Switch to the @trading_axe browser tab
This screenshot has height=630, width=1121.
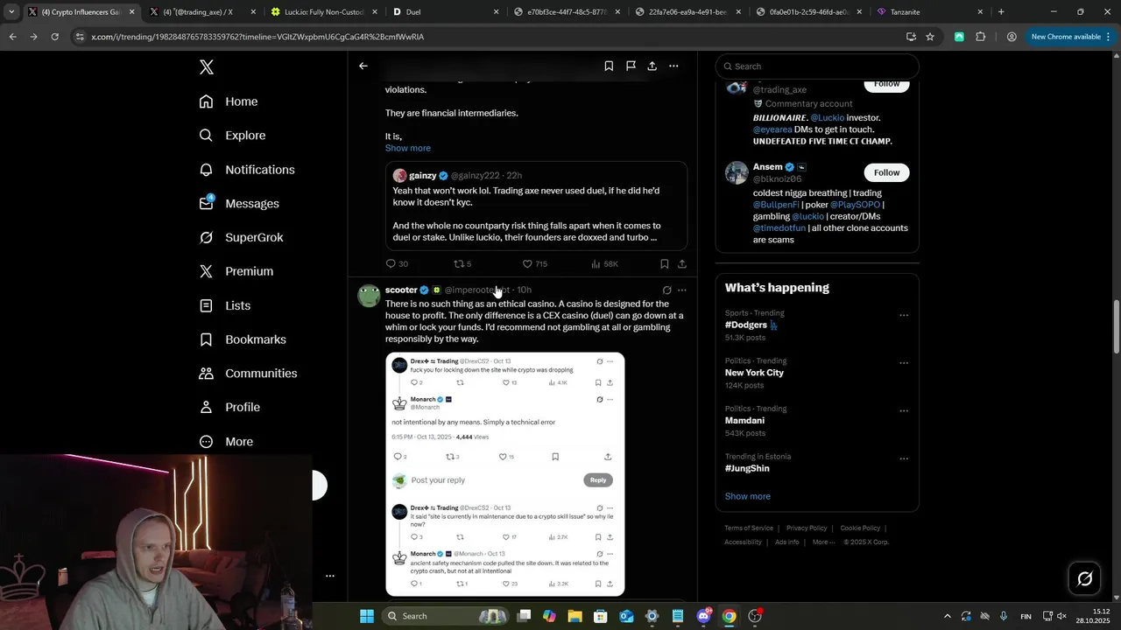click(201, 12)
